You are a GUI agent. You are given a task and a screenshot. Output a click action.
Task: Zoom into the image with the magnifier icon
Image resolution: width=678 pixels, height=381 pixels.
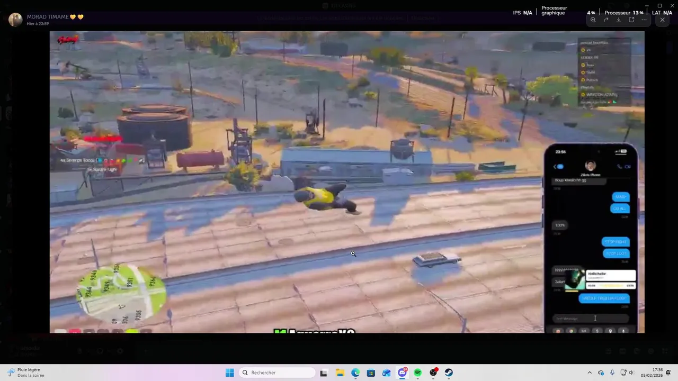tap(593, 20)
